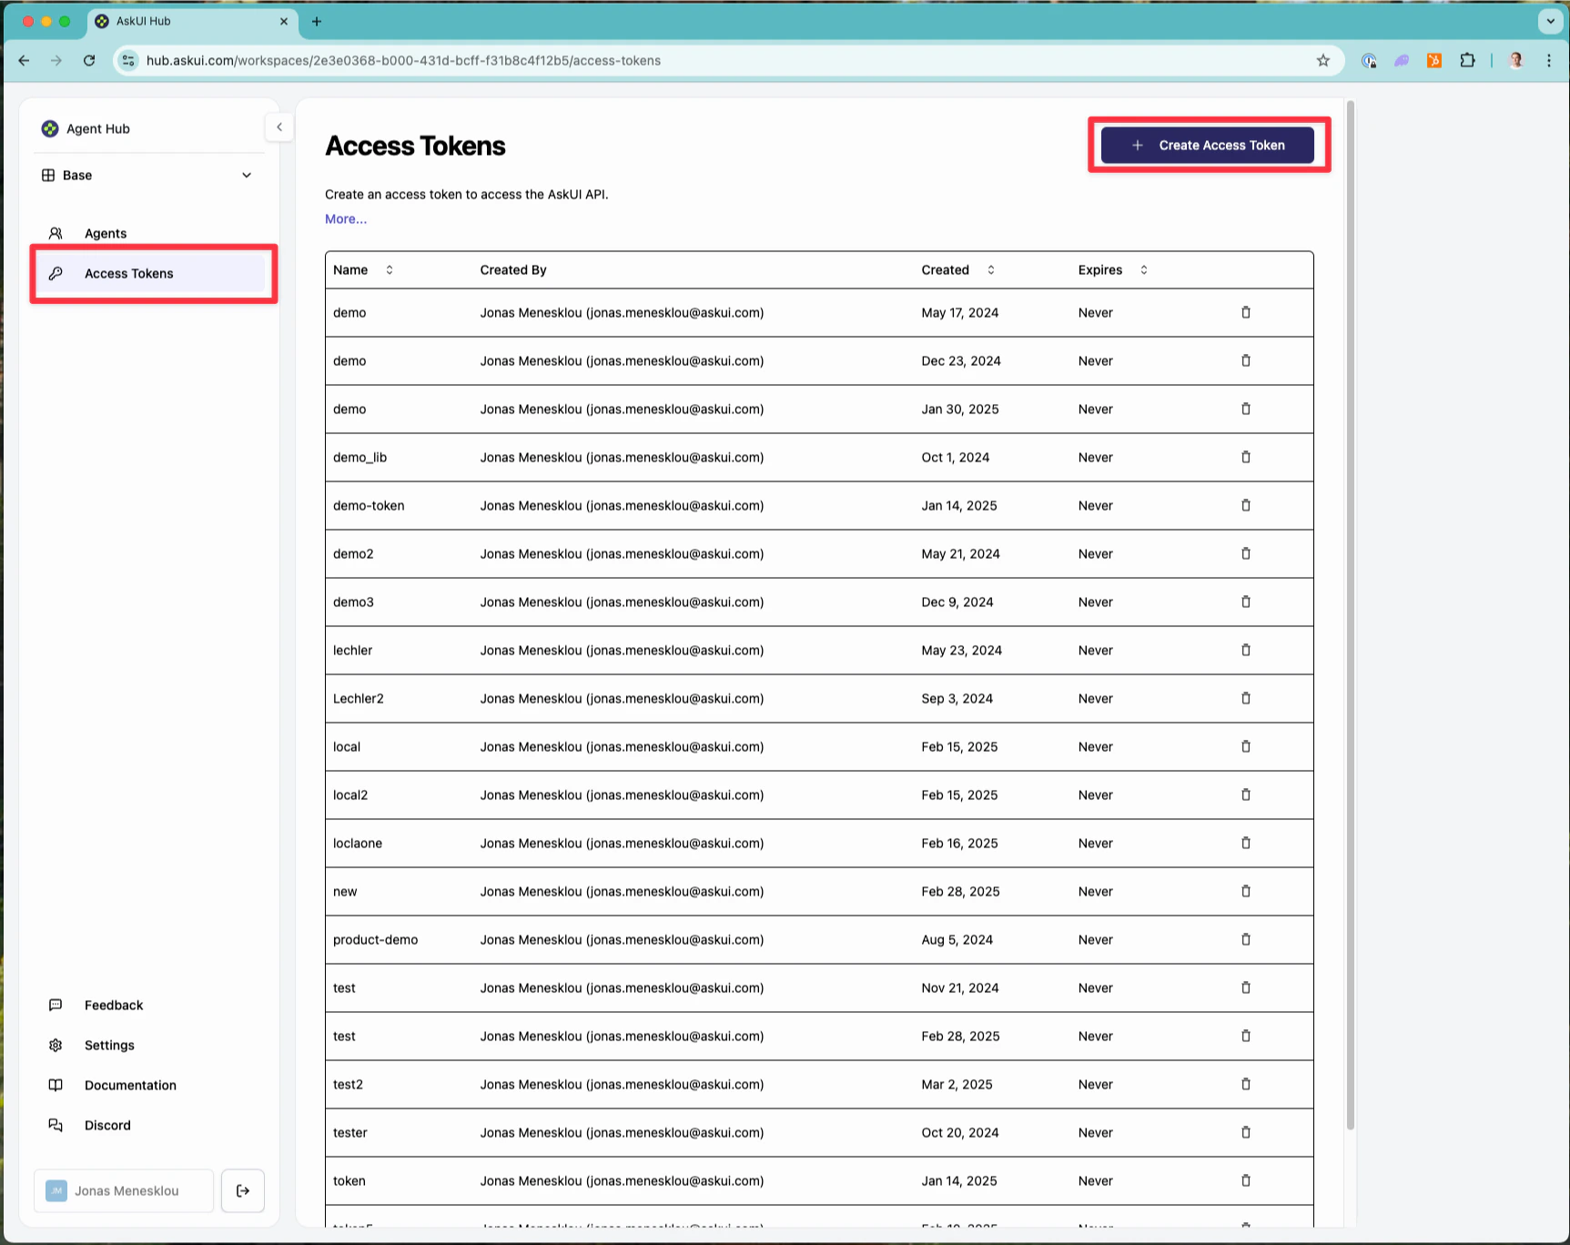Click the loclaone token name
This screenshot has height=1245, width=1570.
(358, 843)
